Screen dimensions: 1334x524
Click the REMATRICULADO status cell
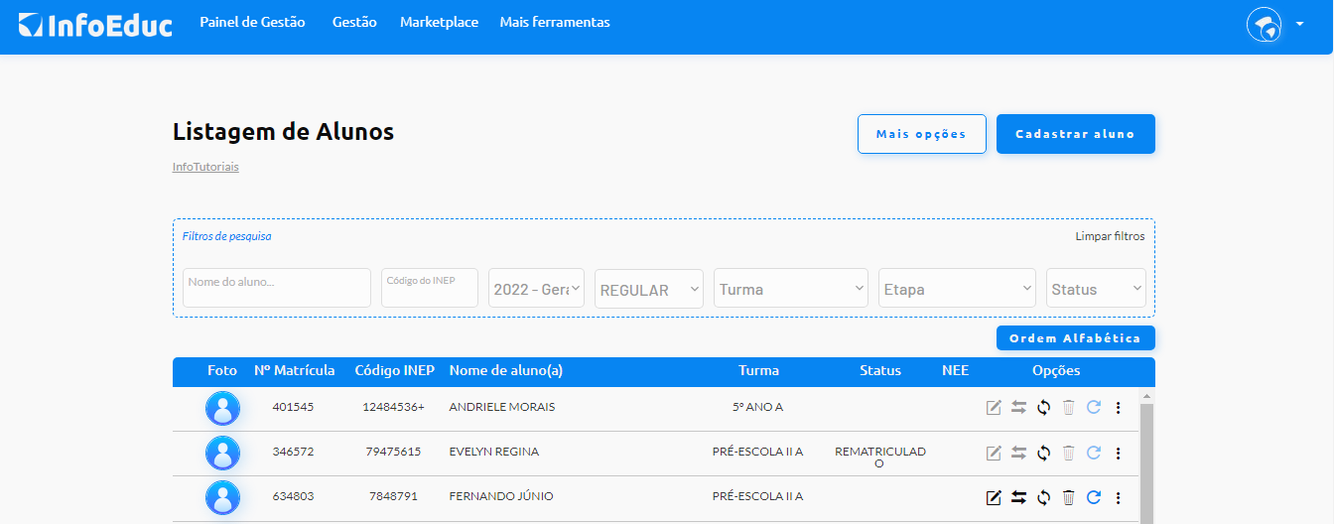[x=880, y=458]
